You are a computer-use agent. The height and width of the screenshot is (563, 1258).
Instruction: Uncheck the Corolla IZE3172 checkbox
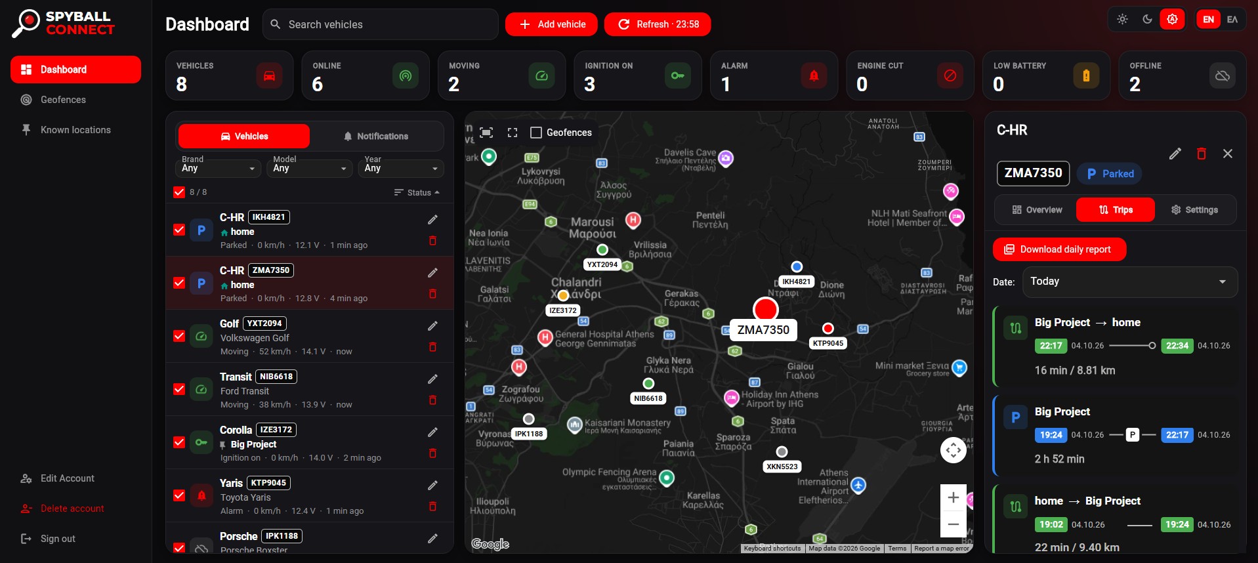pos(178,442)
